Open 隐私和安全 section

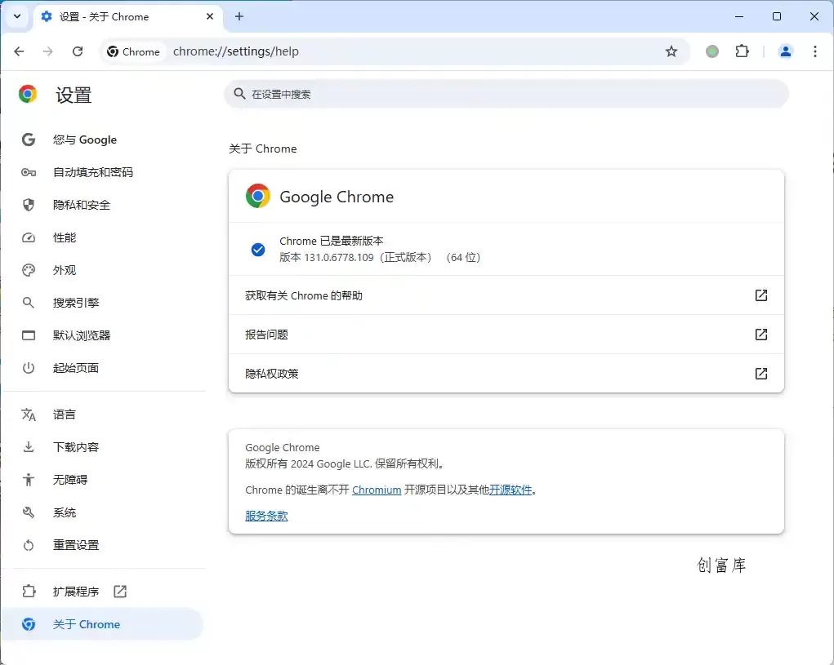pyautogui.click(x=104, y=205)
